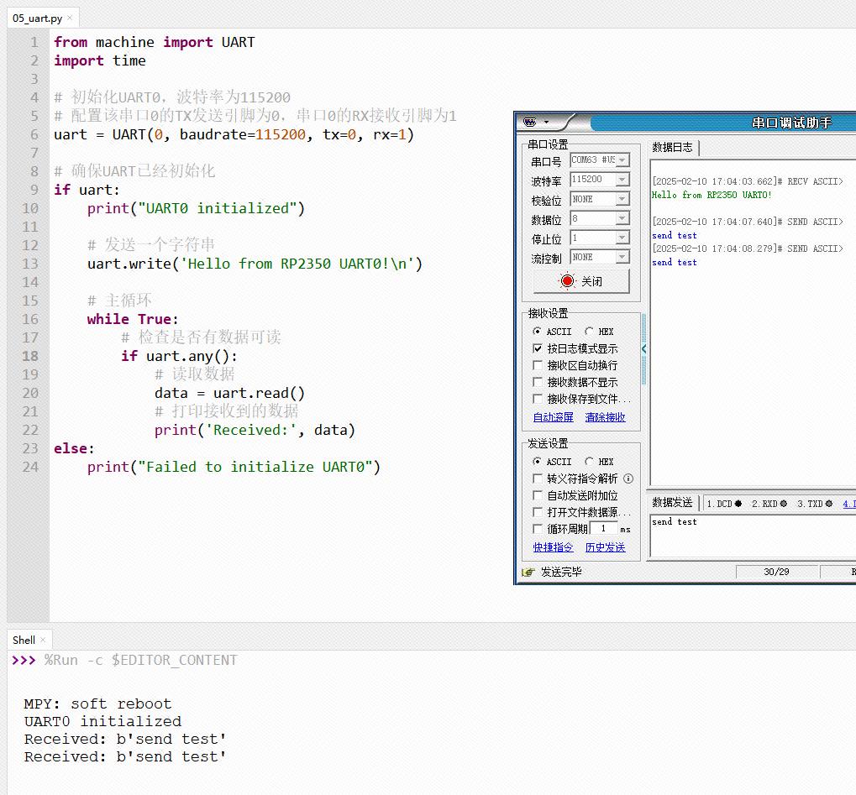Select HEX in the 接收设置 group

point(589,332)
